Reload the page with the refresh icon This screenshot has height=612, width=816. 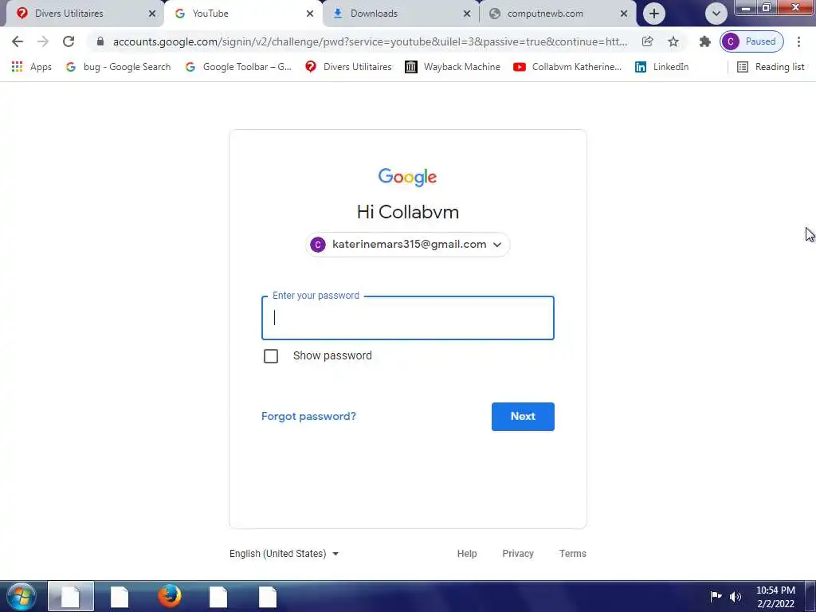tap(69, 41)
